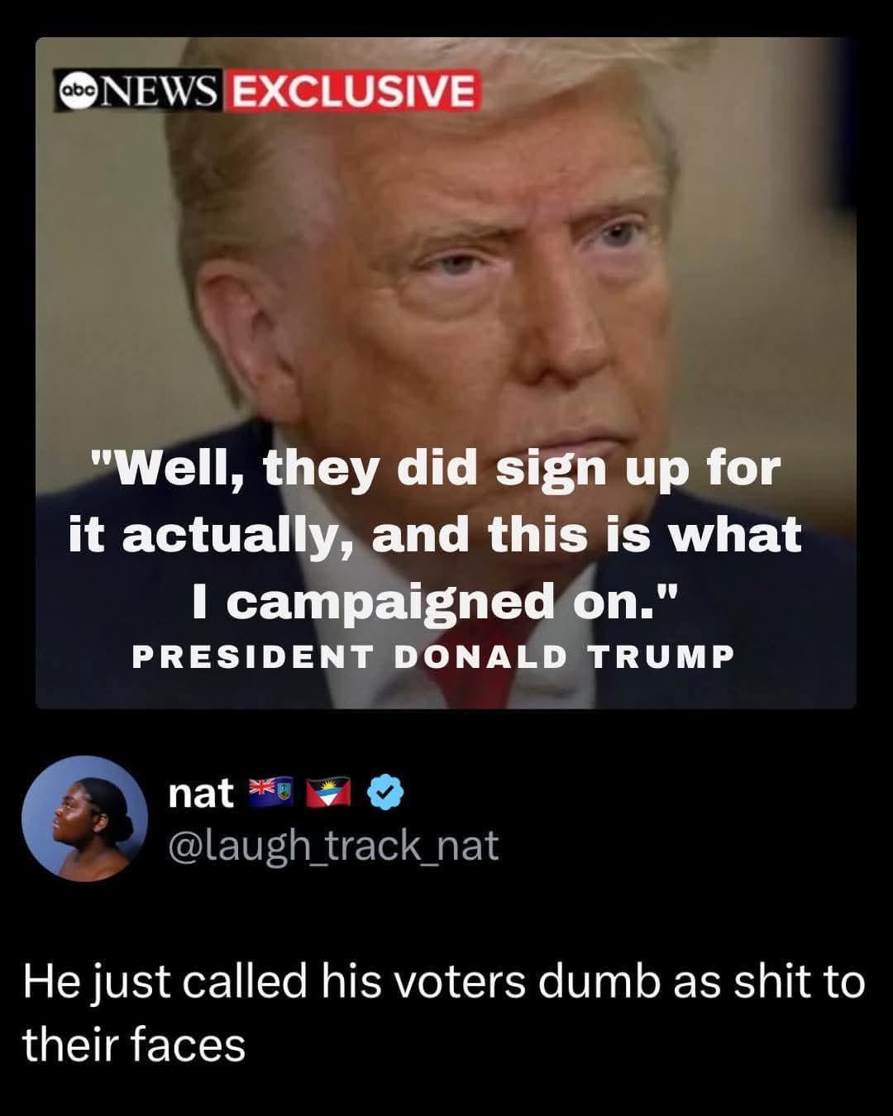Open the ABC News interview image
This screenshot has height=1116, width=893.
pyautogui.click(x=446, y=373)
